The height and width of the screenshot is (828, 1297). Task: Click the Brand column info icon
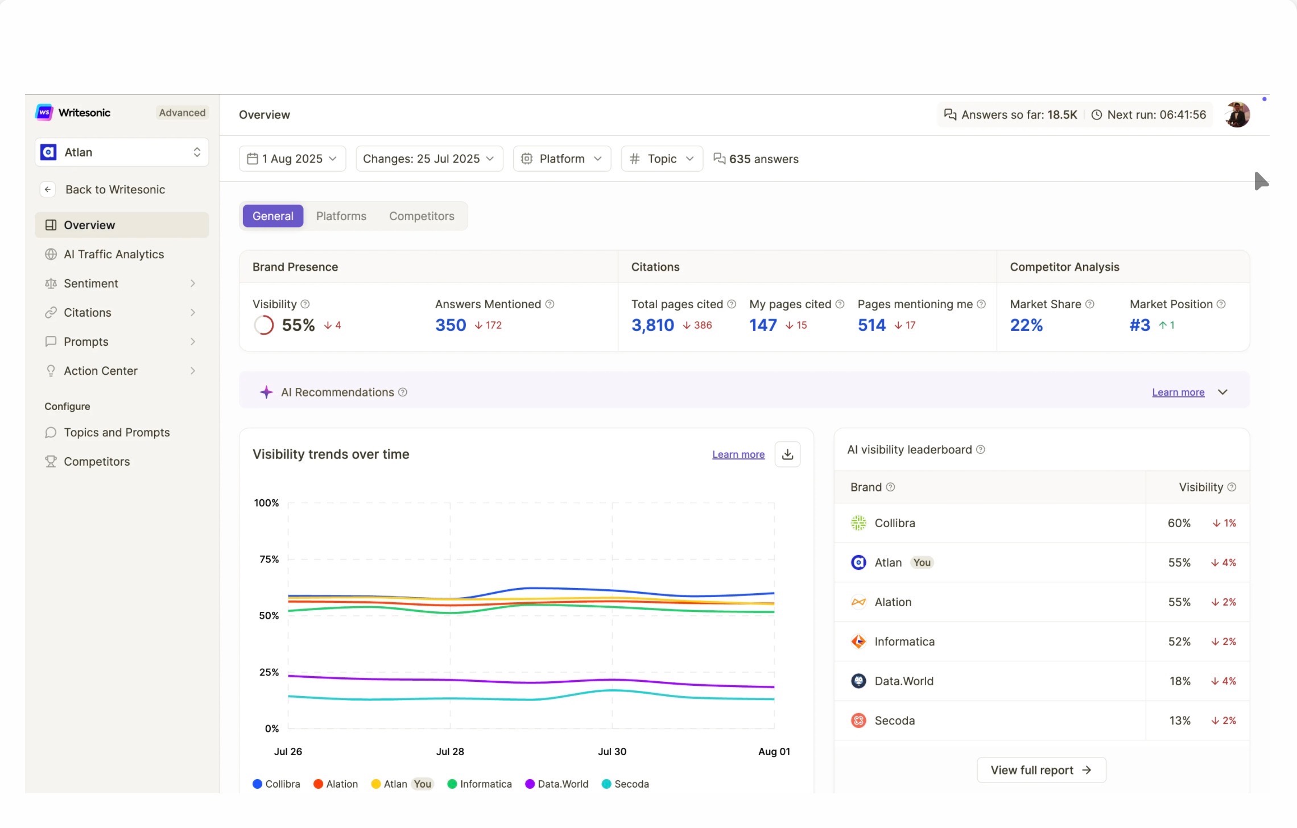(891, 487)
